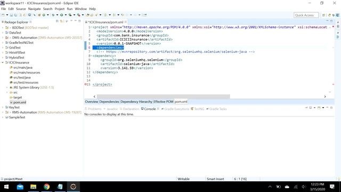Viewport: 341px width, 192px height.
Task: Open the TestNG view tab
Action: point(198,109)
